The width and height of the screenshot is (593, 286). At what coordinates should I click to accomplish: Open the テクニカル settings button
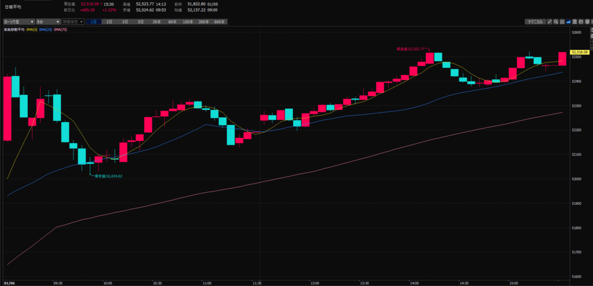tap(535, 21)
